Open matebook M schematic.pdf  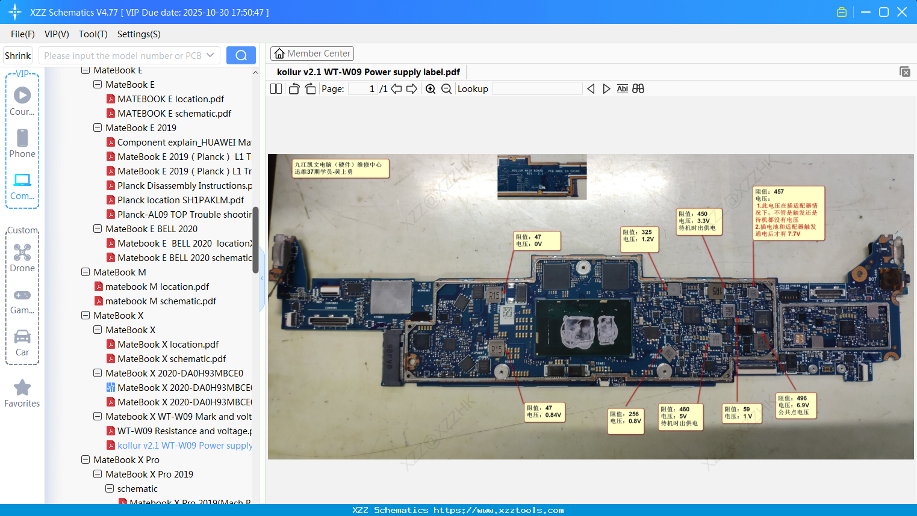pyautogui.click(x=161, y=301)
